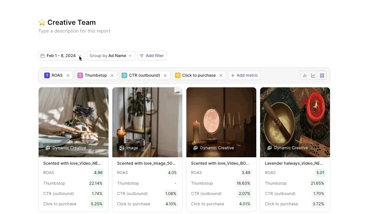Remove the CTR (outbound) metric
Image resolution: width=367 pixels, height=214 pixels.
coord(165,75)
